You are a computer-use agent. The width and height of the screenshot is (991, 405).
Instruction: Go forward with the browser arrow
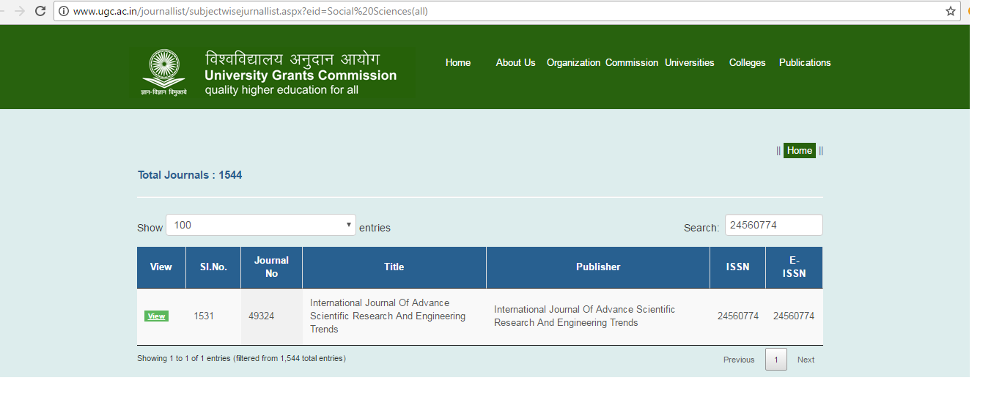point(20,11)
